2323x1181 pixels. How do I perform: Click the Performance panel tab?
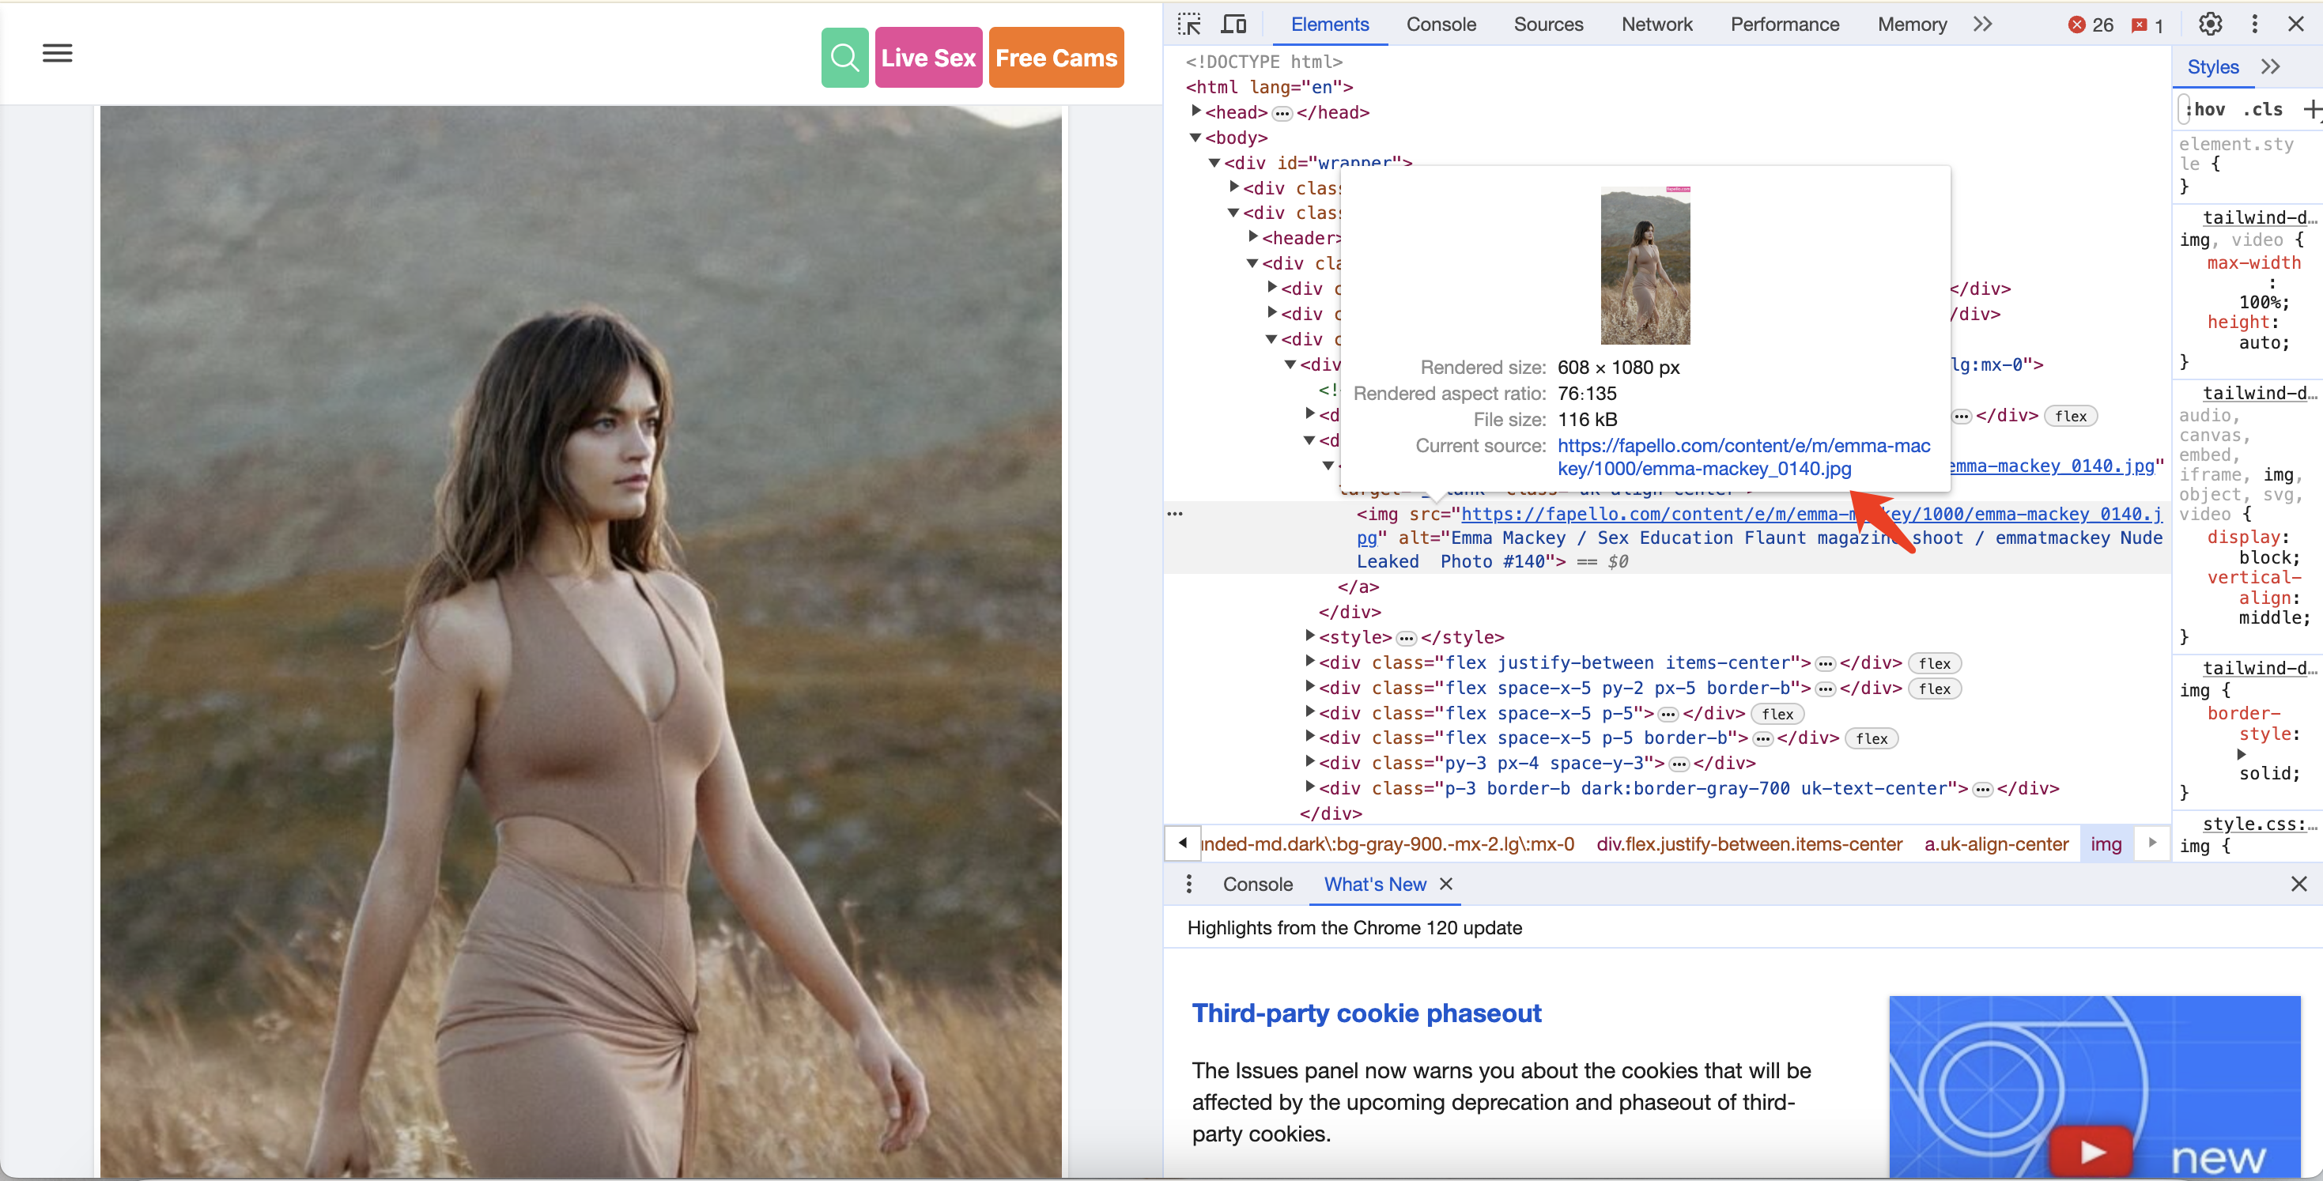click(1784, 24)
